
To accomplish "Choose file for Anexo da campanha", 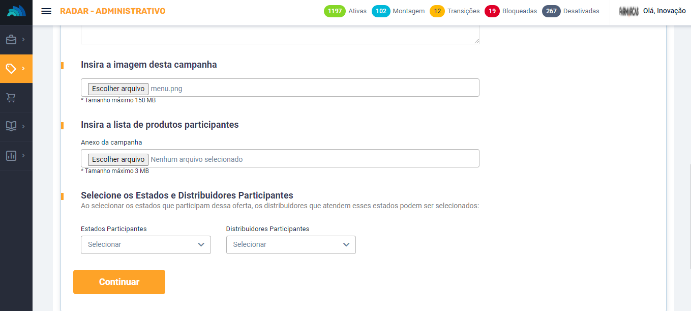I will point(118,159).
